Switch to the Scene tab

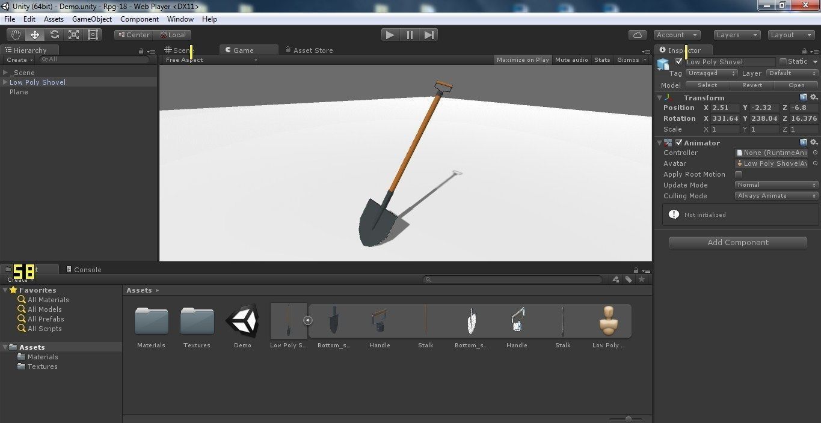pyautogui.click(x=180, y=50)
